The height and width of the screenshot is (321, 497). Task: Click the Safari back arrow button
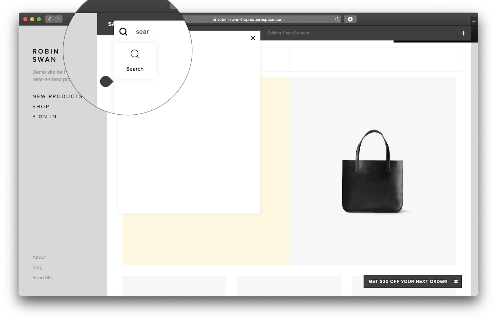(49, 19)
